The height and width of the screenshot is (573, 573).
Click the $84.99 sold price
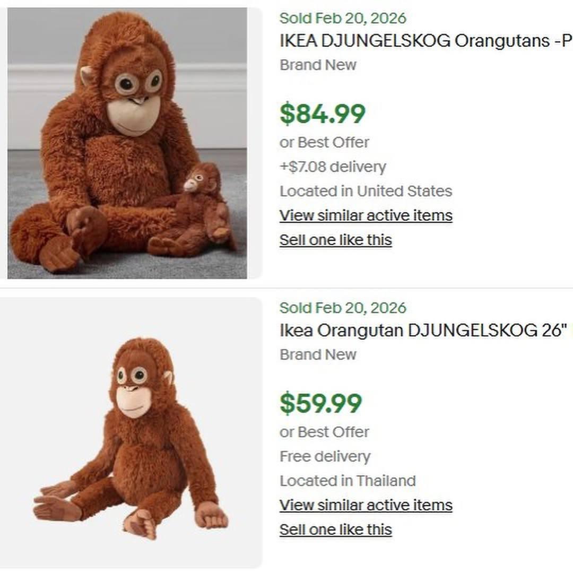[x=323, y=114]
